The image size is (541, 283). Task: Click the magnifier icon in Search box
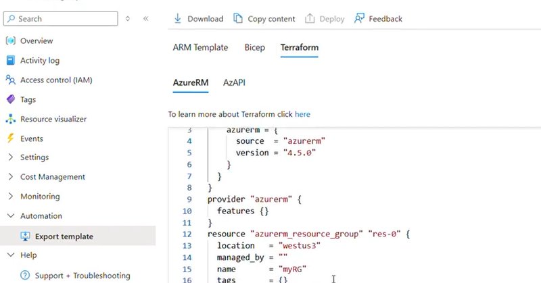pos(11,19)
